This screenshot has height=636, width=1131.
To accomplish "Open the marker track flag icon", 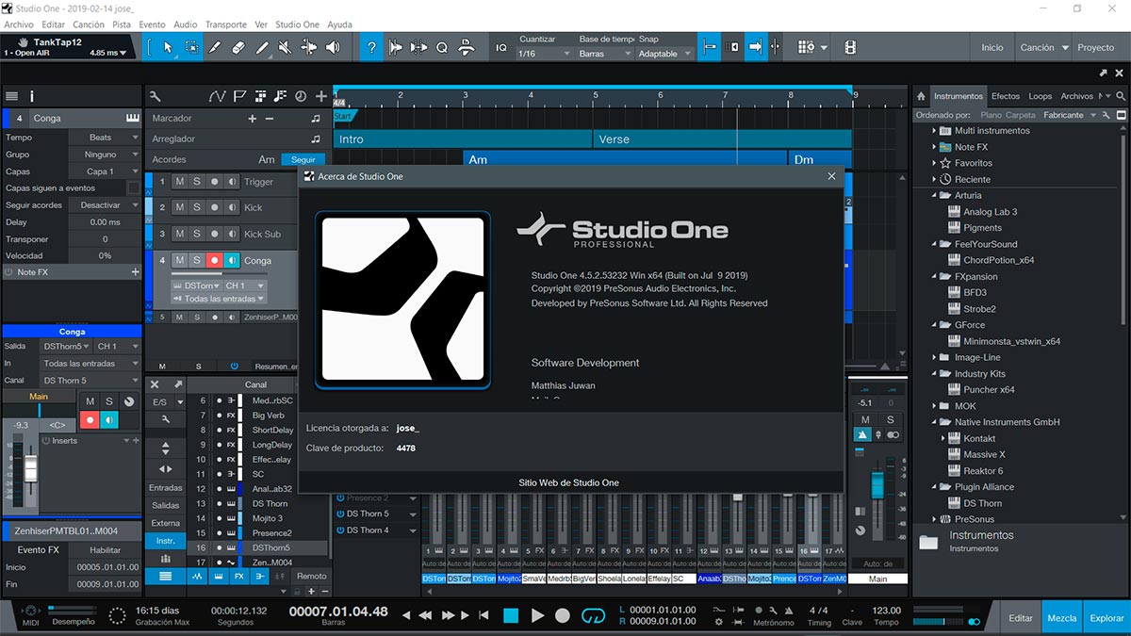I will click(239, 96).
